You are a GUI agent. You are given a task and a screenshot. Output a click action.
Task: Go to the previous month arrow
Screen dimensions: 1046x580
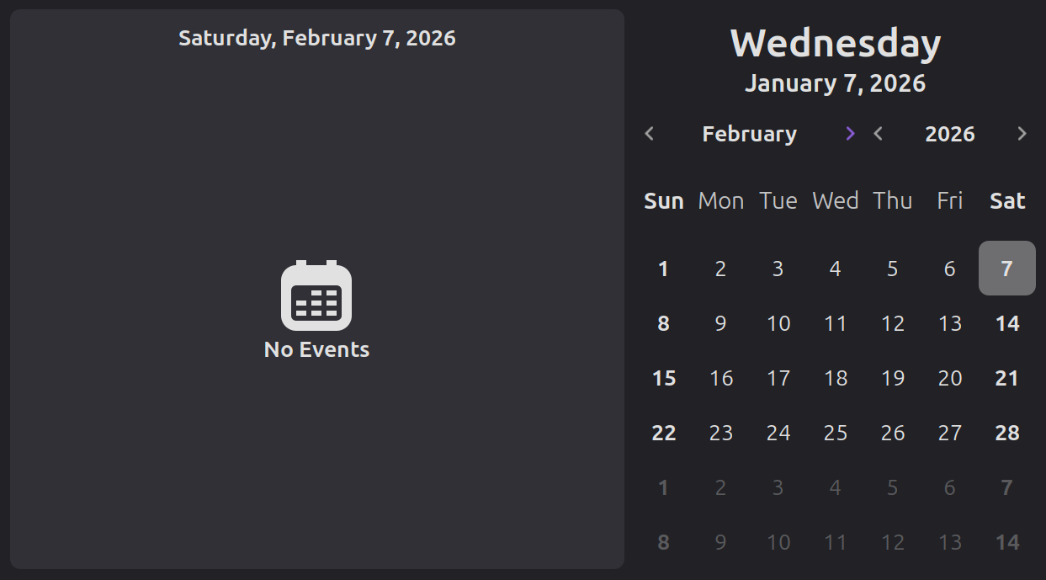pyautogui.click(x=649, y=134)
